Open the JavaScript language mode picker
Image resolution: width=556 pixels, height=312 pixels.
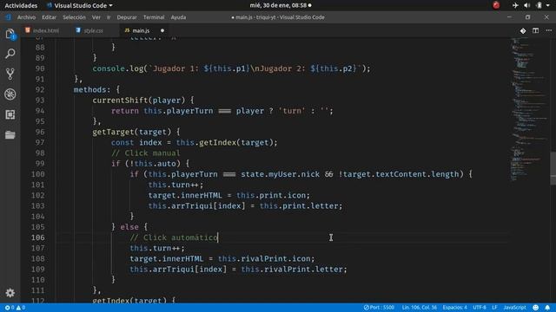point(514,308)
